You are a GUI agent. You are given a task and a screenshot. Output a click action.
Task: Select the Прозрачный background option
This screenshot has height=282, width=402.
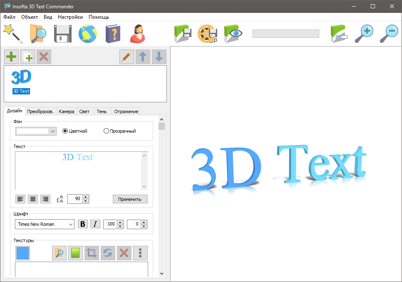(x=120, y=131)
